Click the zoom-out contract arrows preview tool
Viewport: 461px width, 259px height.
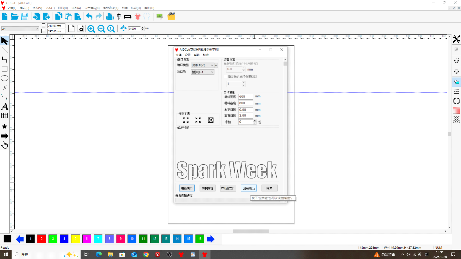click(x=198, y=120)
